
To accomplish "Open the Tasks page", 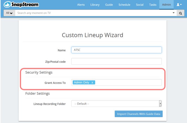I will pyautogui.click(x=152, y=5).
